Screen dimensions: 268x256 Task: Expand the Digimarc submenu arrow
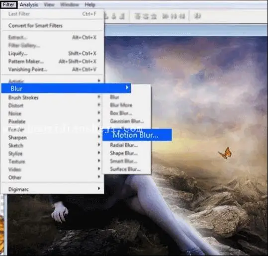(x=99, y=188)
